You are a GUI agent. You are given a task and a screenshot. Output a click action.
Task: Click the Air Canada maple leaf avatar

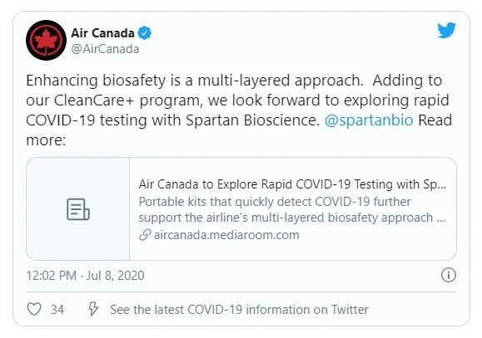(x=46, y=40)
